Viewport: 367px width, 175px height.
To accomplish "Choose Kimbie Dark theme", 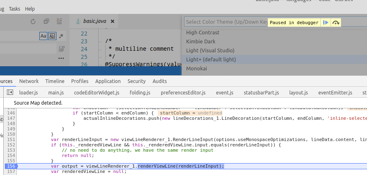I will [x=274, y=41].
